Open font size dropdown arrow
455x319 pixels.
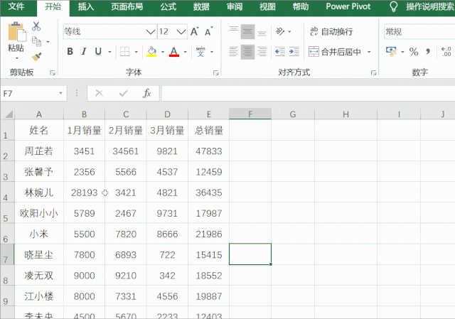pyautogui.click(x=181, y=31)
